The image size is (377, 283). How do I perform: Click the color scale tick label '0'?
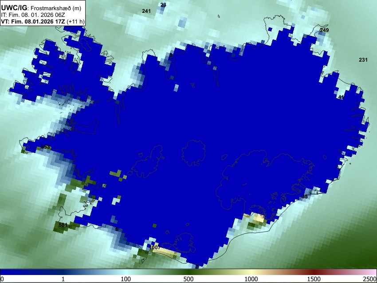[2, 279]
